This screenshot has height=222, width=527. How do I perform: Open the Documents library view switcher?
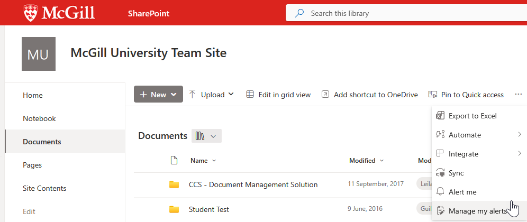coord(206,136)
